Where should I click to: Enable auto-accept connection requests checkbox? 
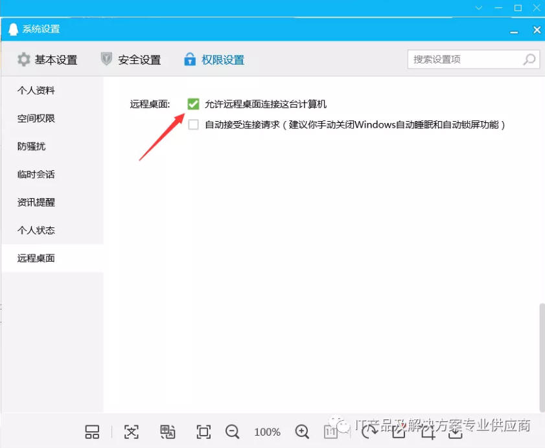[x=193, y=125]
